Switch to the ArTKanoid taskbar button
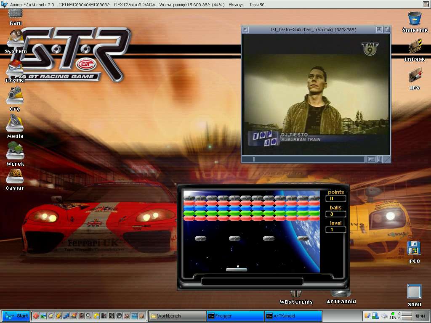431x323 pixels. [x=293, y=316]
